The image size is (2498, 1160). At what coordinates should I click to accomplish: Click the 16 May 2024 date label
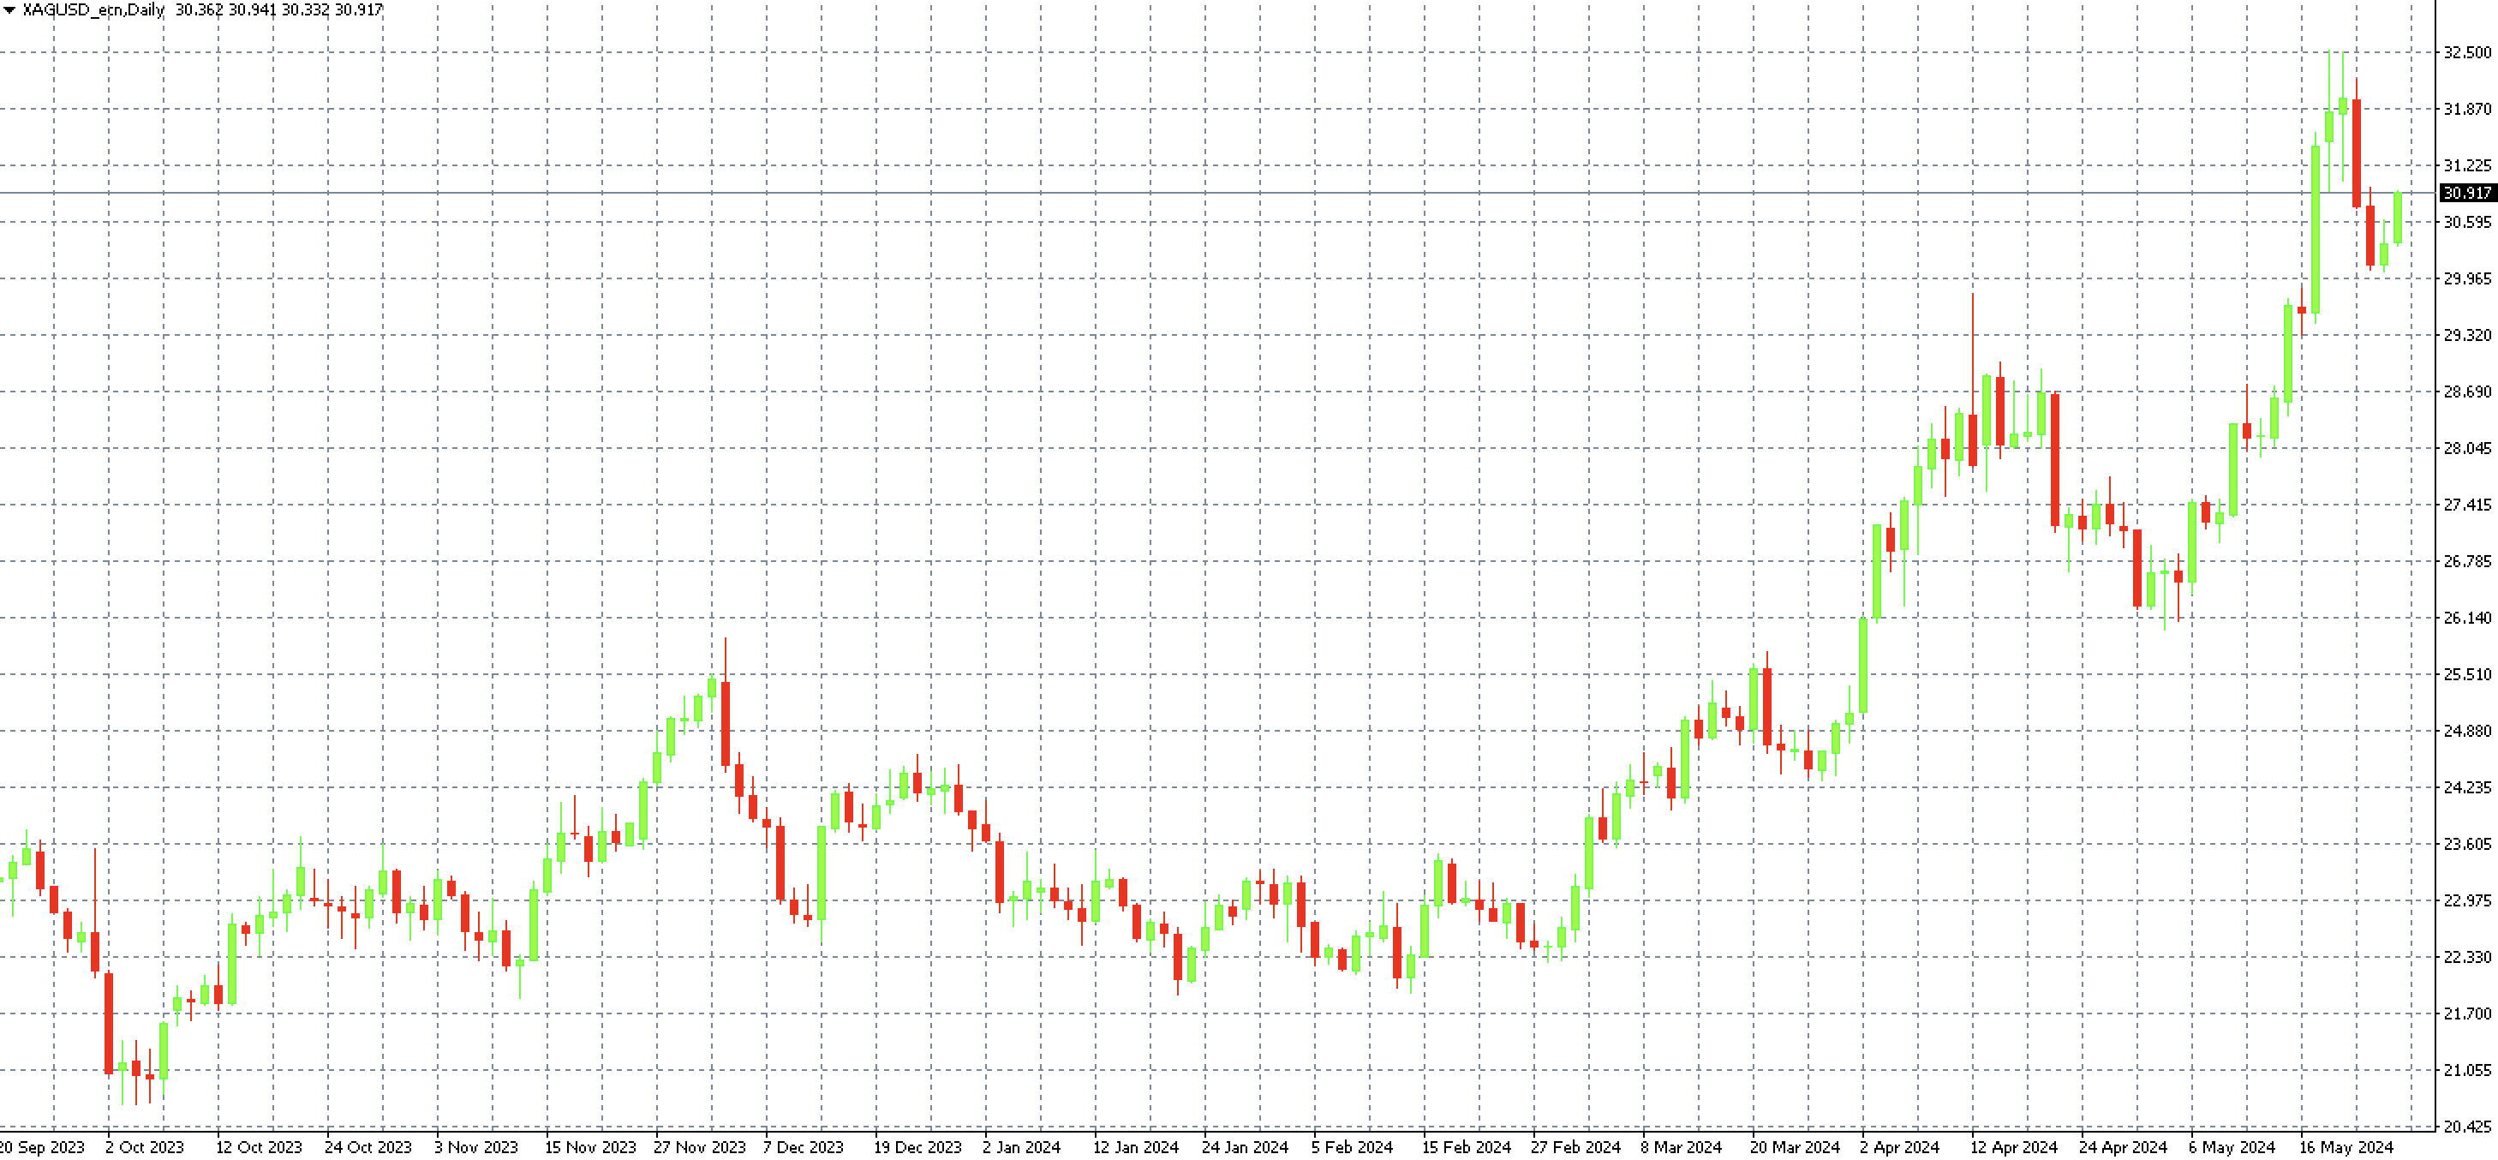pyautogui.click(x=2346, y=1146)
